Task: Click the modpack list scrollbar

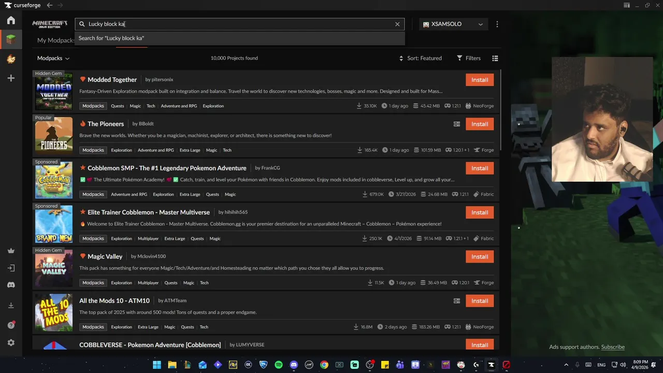Action: tap(500, 109)
